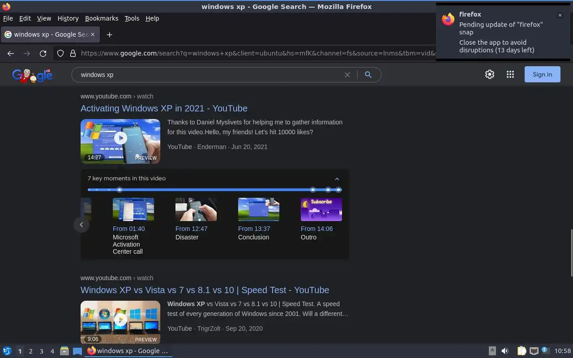Screen dimensions: 573x358
Task: Switch to virtual desktop 1
Action: (20, 351)
